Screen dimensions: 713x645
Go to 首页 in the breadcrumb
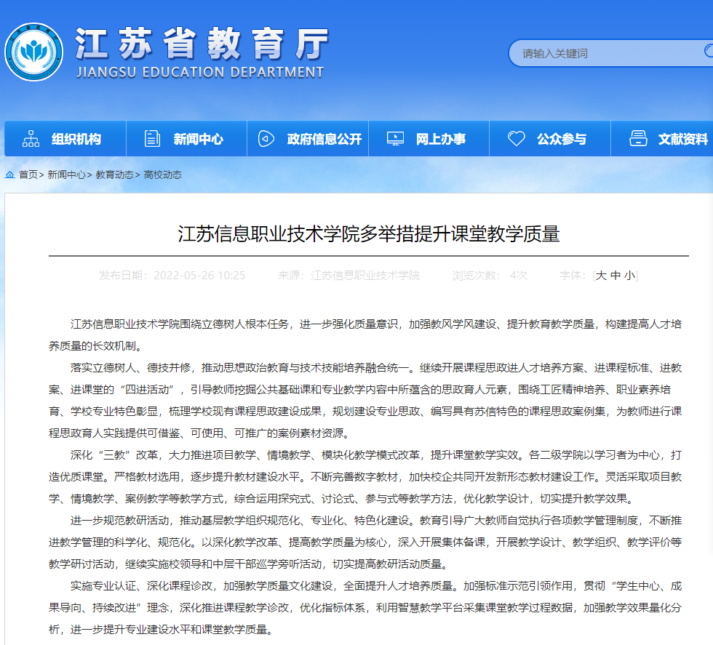pos(28,175)
